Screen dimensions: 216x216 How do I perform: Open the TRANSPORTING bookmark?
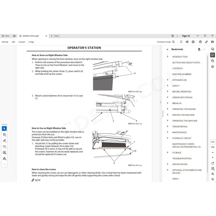point(180,127)
